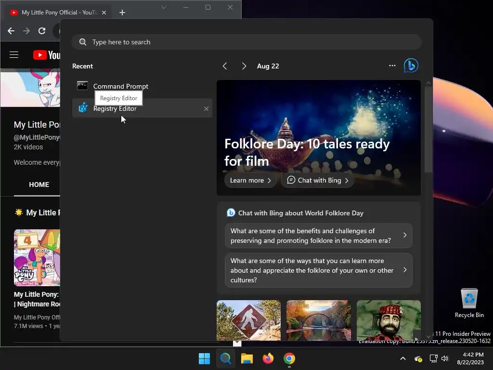Click the @MyLittlePony channel handle
Image resolution: width=493 pixels, height=370 pixels.
(37, 137)
